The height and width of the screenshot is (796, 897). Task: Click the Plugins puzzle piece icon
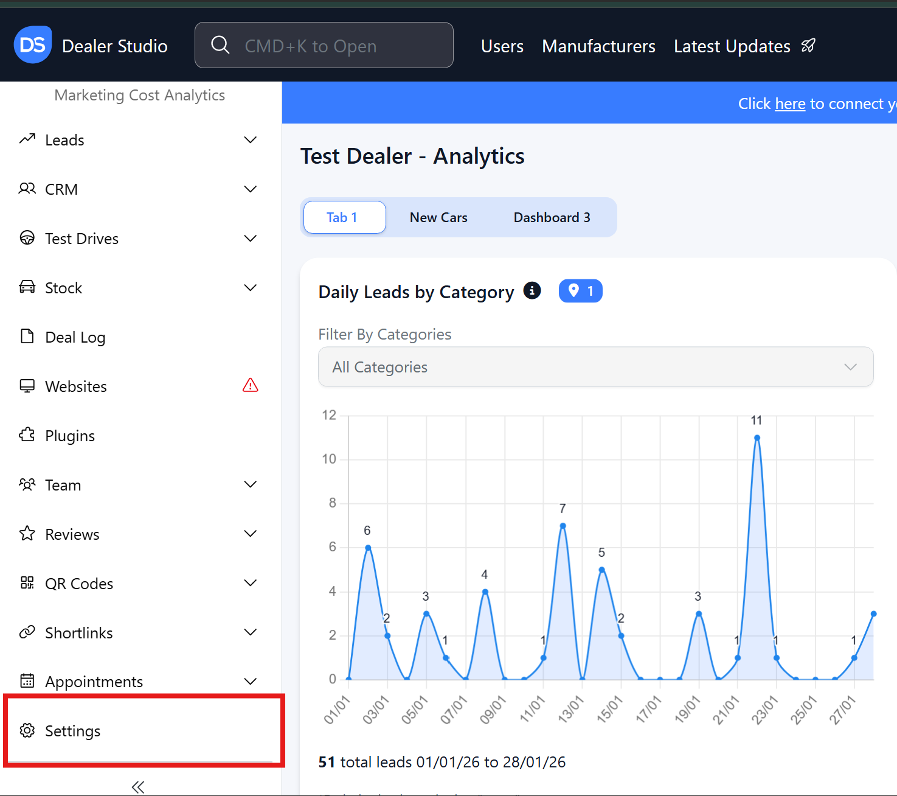coord(27,435)
